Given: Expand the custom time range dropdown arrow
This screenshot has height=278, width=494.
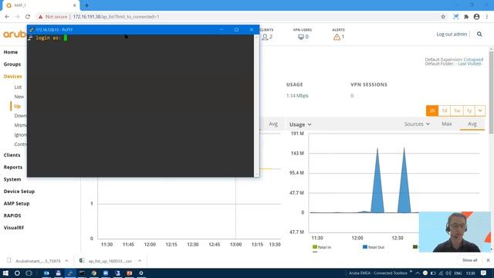Looking at the screenshot, I should coord(480,110).
